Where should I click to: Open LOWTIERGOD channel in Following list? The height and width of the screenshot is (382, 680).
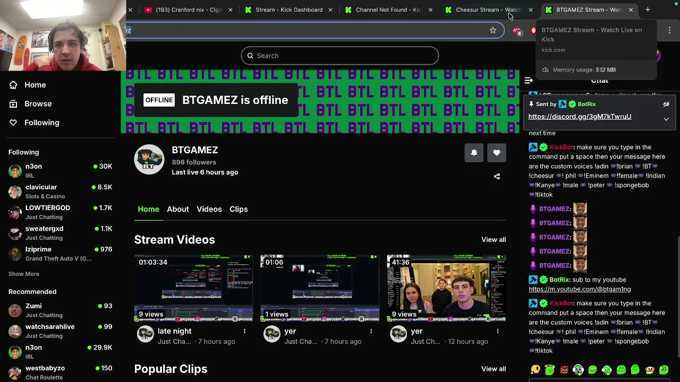pyautogui.click(x=61, y=212)
